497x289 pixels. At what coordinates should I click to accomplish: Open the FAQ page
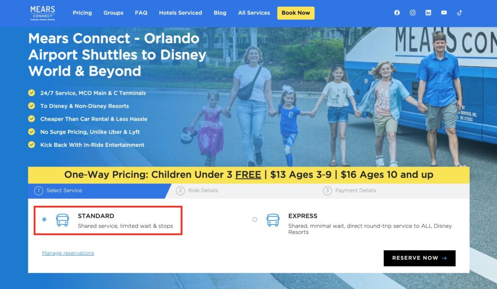click(141, 13)
